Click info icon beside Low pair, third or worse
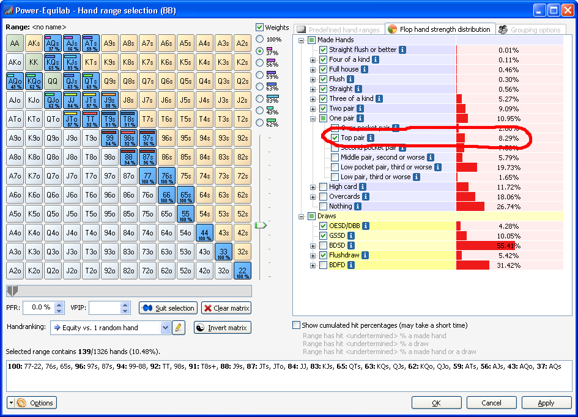578x417 pixels. pos(416,177)
